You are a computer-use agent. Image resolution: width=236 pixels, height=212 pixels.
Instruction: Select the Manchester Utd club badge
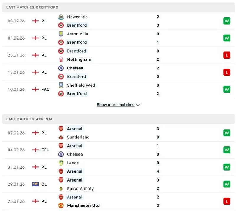(61, 205)
